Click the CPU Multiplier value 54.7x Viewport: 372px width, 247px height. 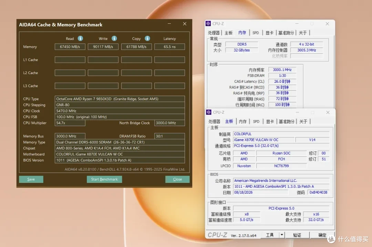point(70,123)
